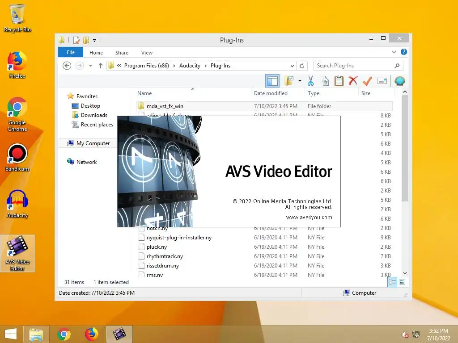Select pluck.ny file
458x343 pixels.
pos(264,247)
